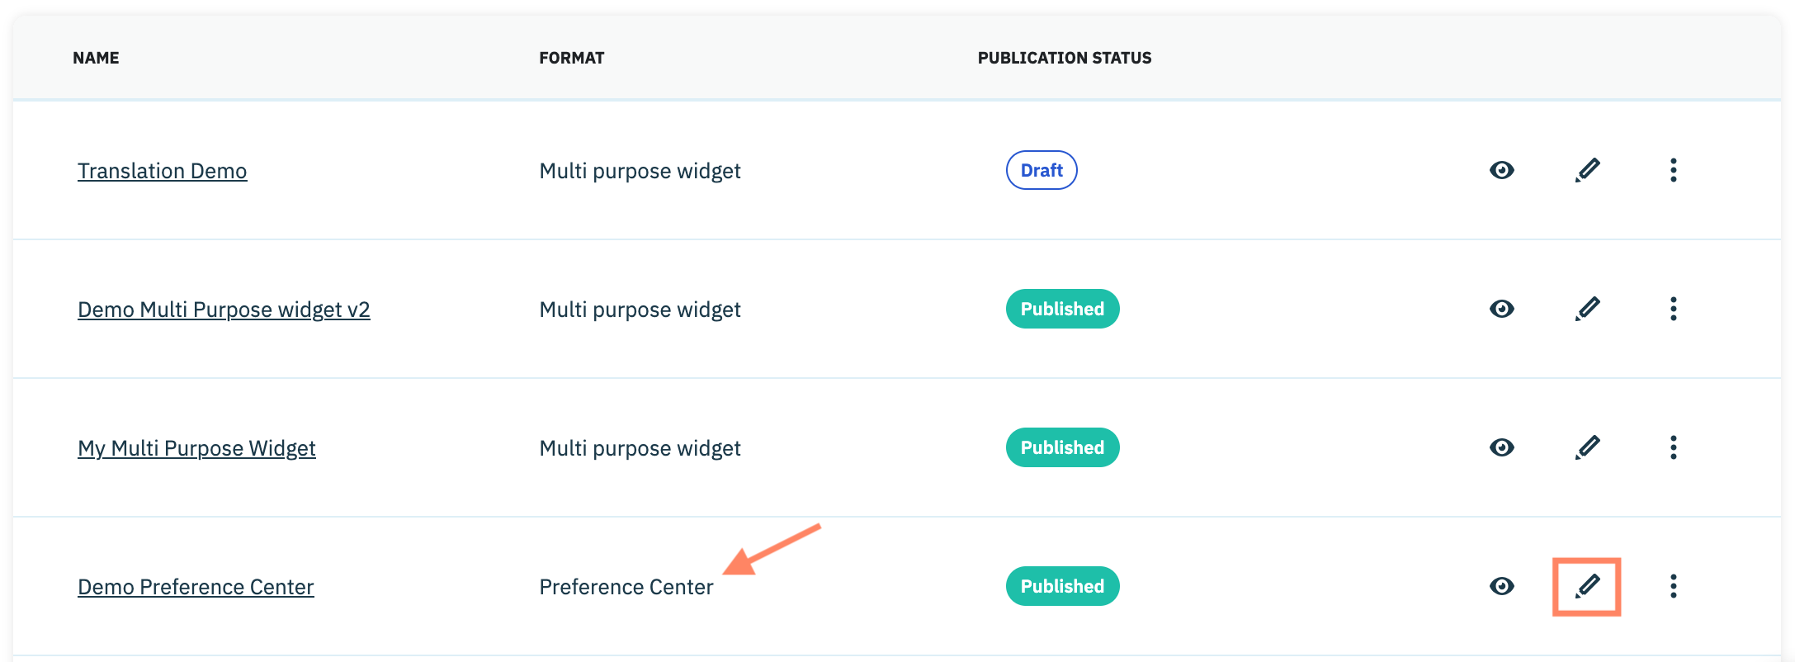Open the Translation Demo link
The image size is (1795, 662).
point(162,171)
